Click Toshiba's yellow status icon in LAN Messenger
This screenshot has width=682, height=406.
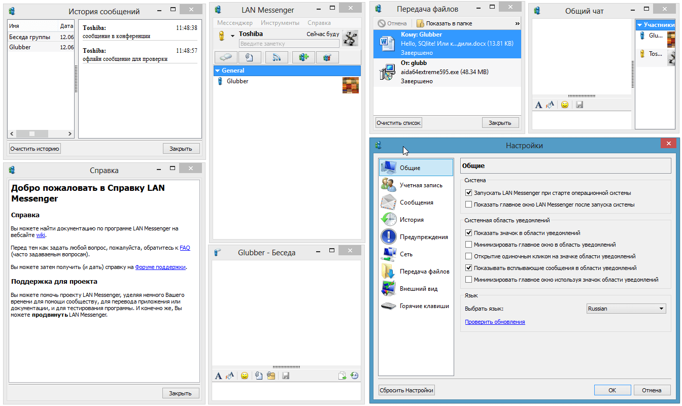221,36
